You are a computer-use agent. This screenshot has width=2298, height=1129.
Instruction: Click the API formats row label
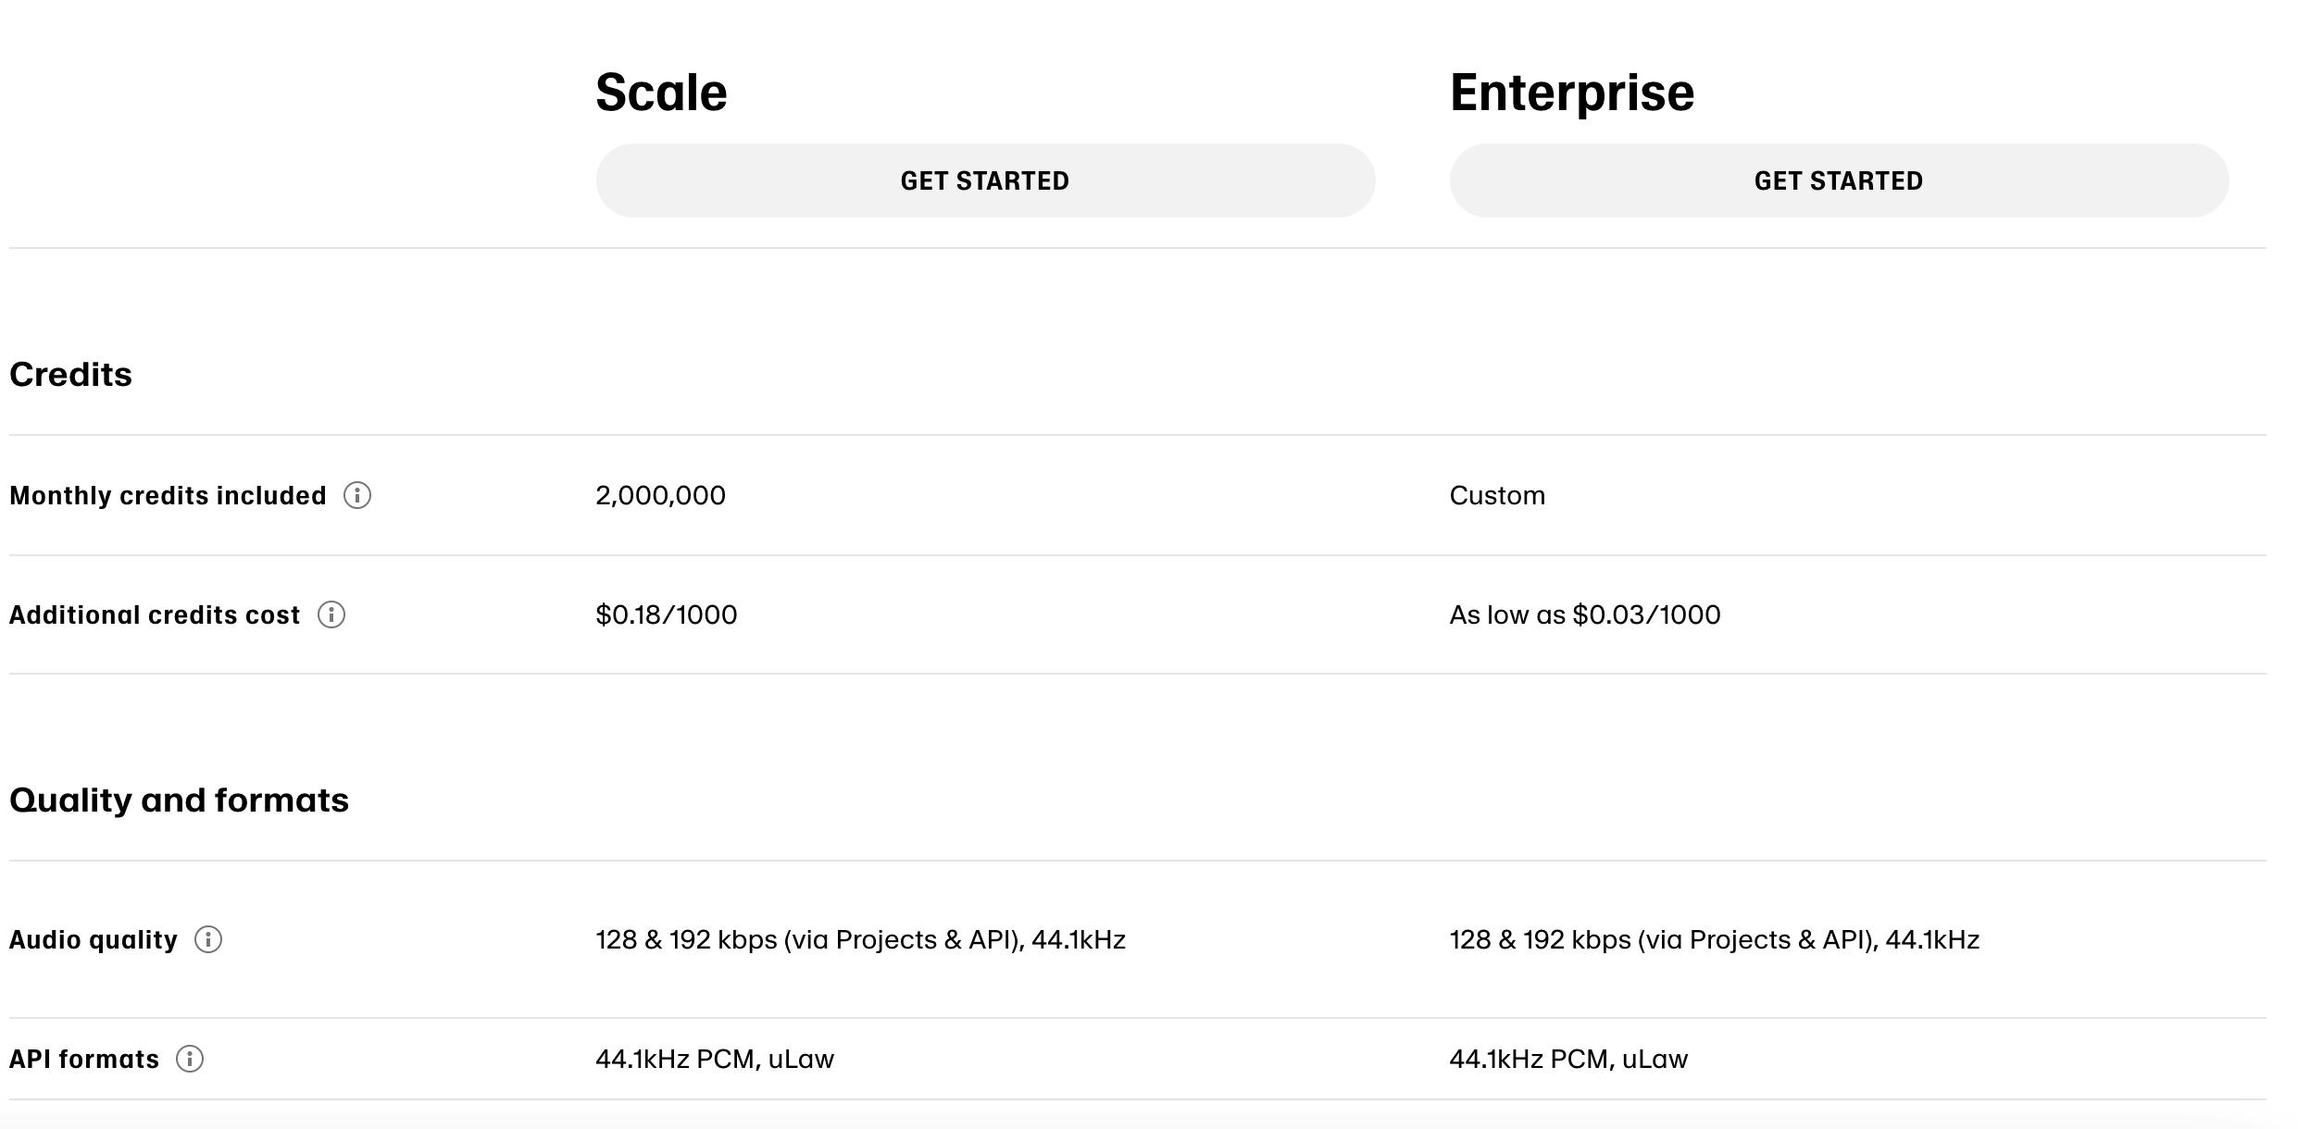[x=84, y=1060]
